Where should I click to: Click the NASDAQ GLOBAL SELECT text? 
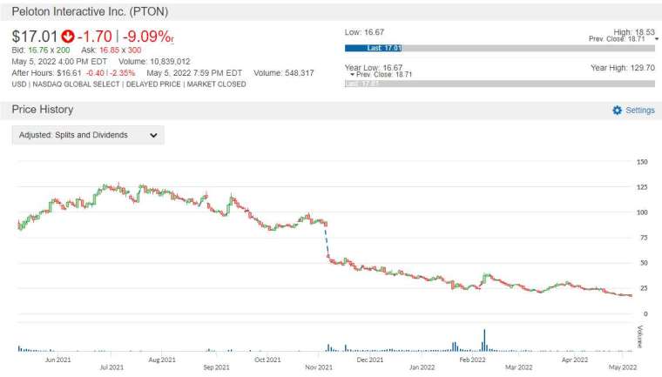(76, 84)
